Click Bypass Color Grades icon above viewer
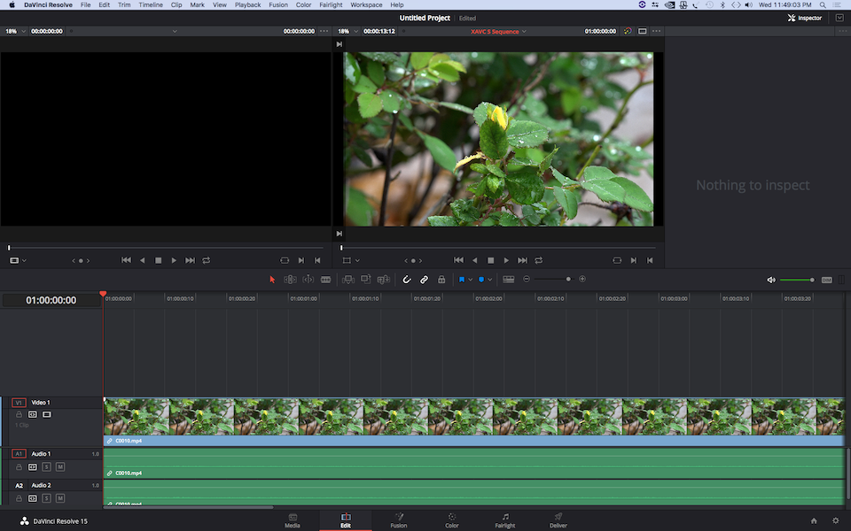The image size is (851, 531). (628, 32)
